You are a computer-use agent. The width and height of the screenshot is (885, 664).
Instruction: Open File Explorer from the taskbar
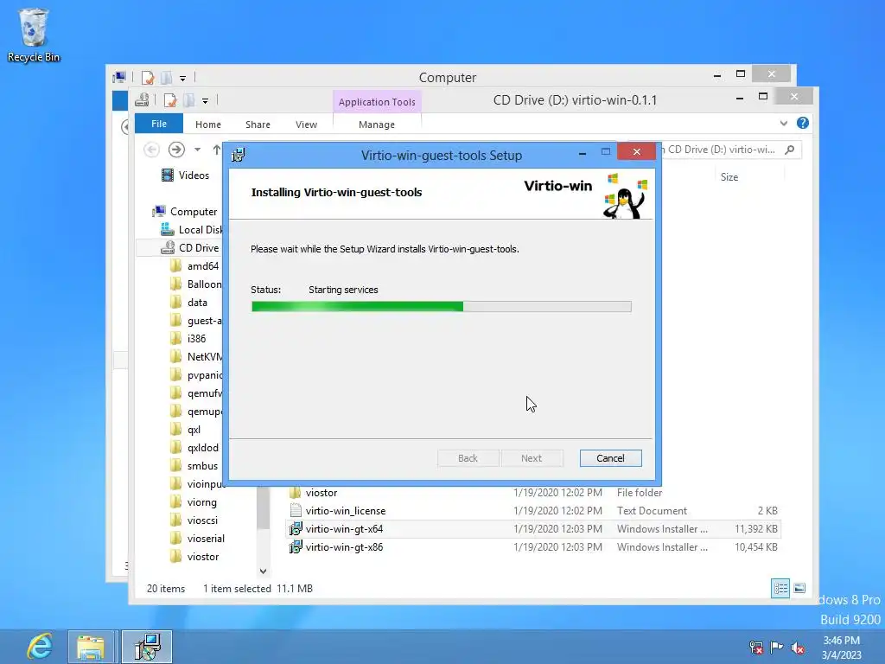[x=91, y=647]
